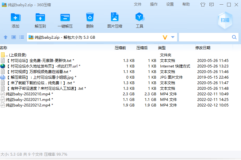Image resolution: width=241 pixels, height=160 pixels.
Task: Switch to list view mode
Action: (22, 37)
